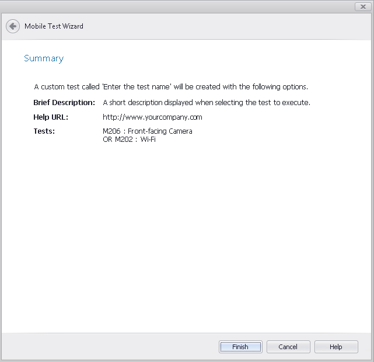The image size is (374, 362).
Task: Click the short description value text
Action: tap(206, 103)
